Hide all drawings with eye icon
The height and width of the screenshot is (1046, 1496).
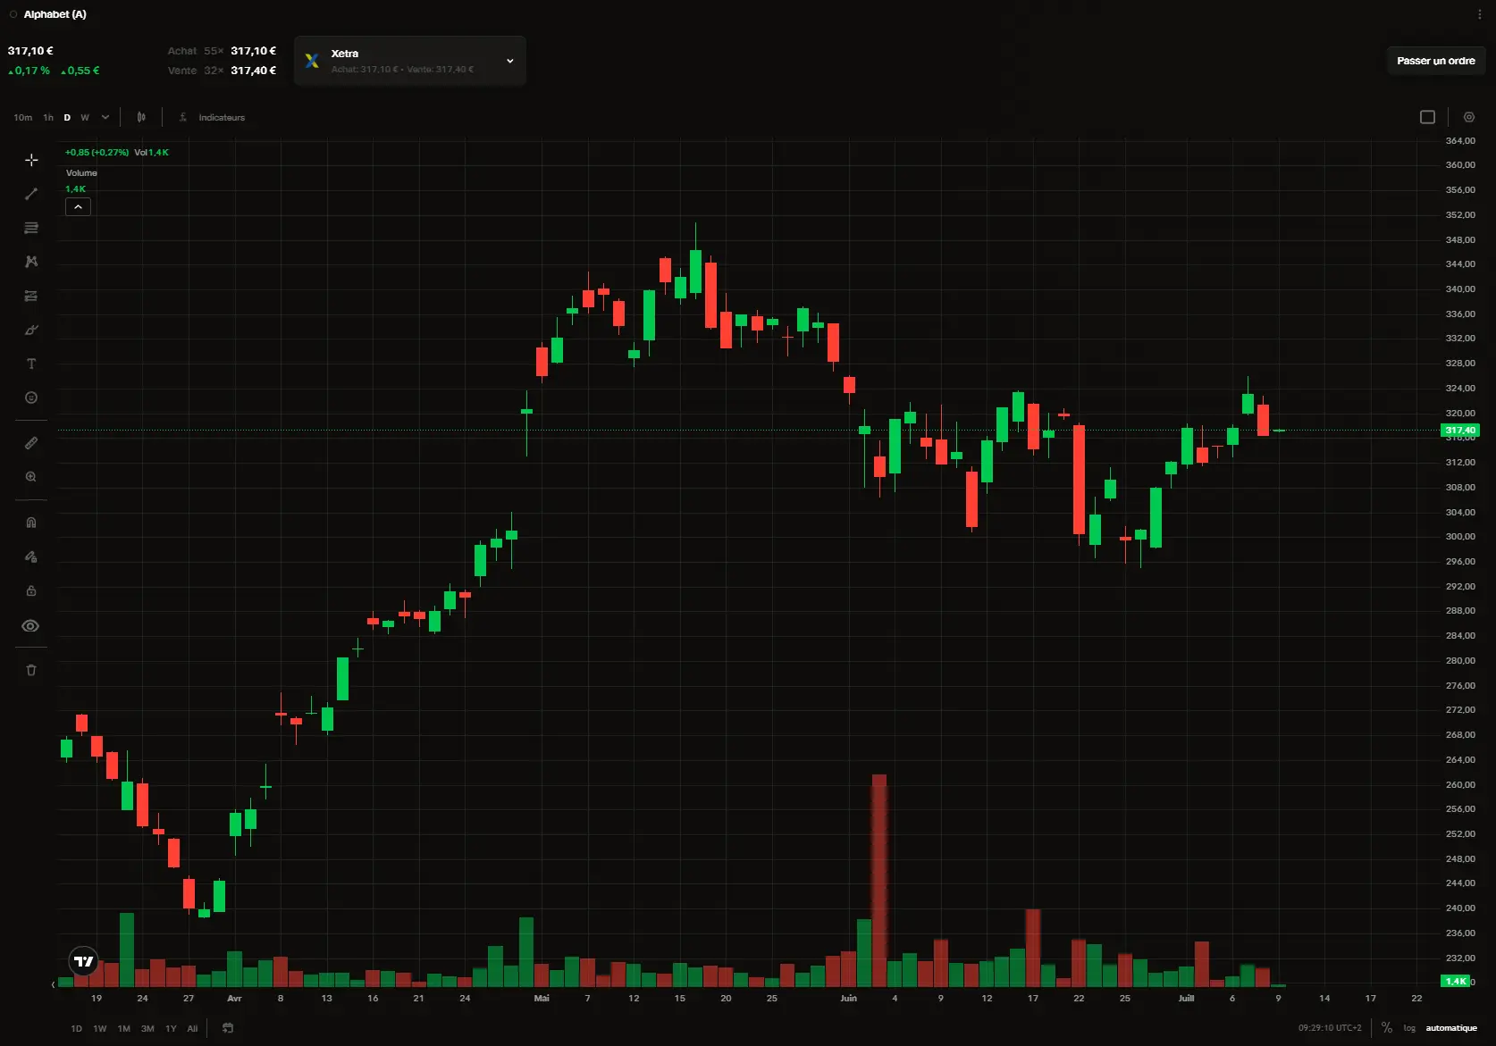click(x=31, y=626)
